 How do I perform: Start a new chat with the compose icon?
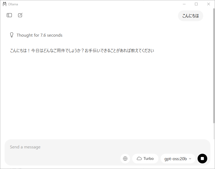coord(20,15)
